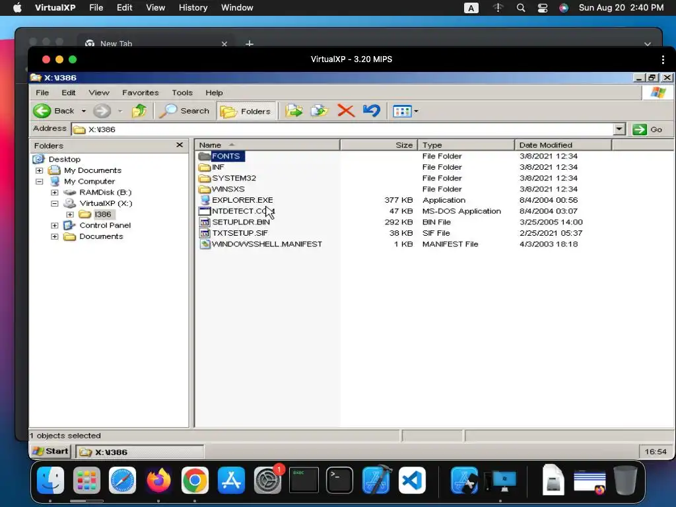Collapse VirtualXP (X:) tree node
Viewport: 676px width, 507px height.
pyautogui.click(x=55, y=203)
